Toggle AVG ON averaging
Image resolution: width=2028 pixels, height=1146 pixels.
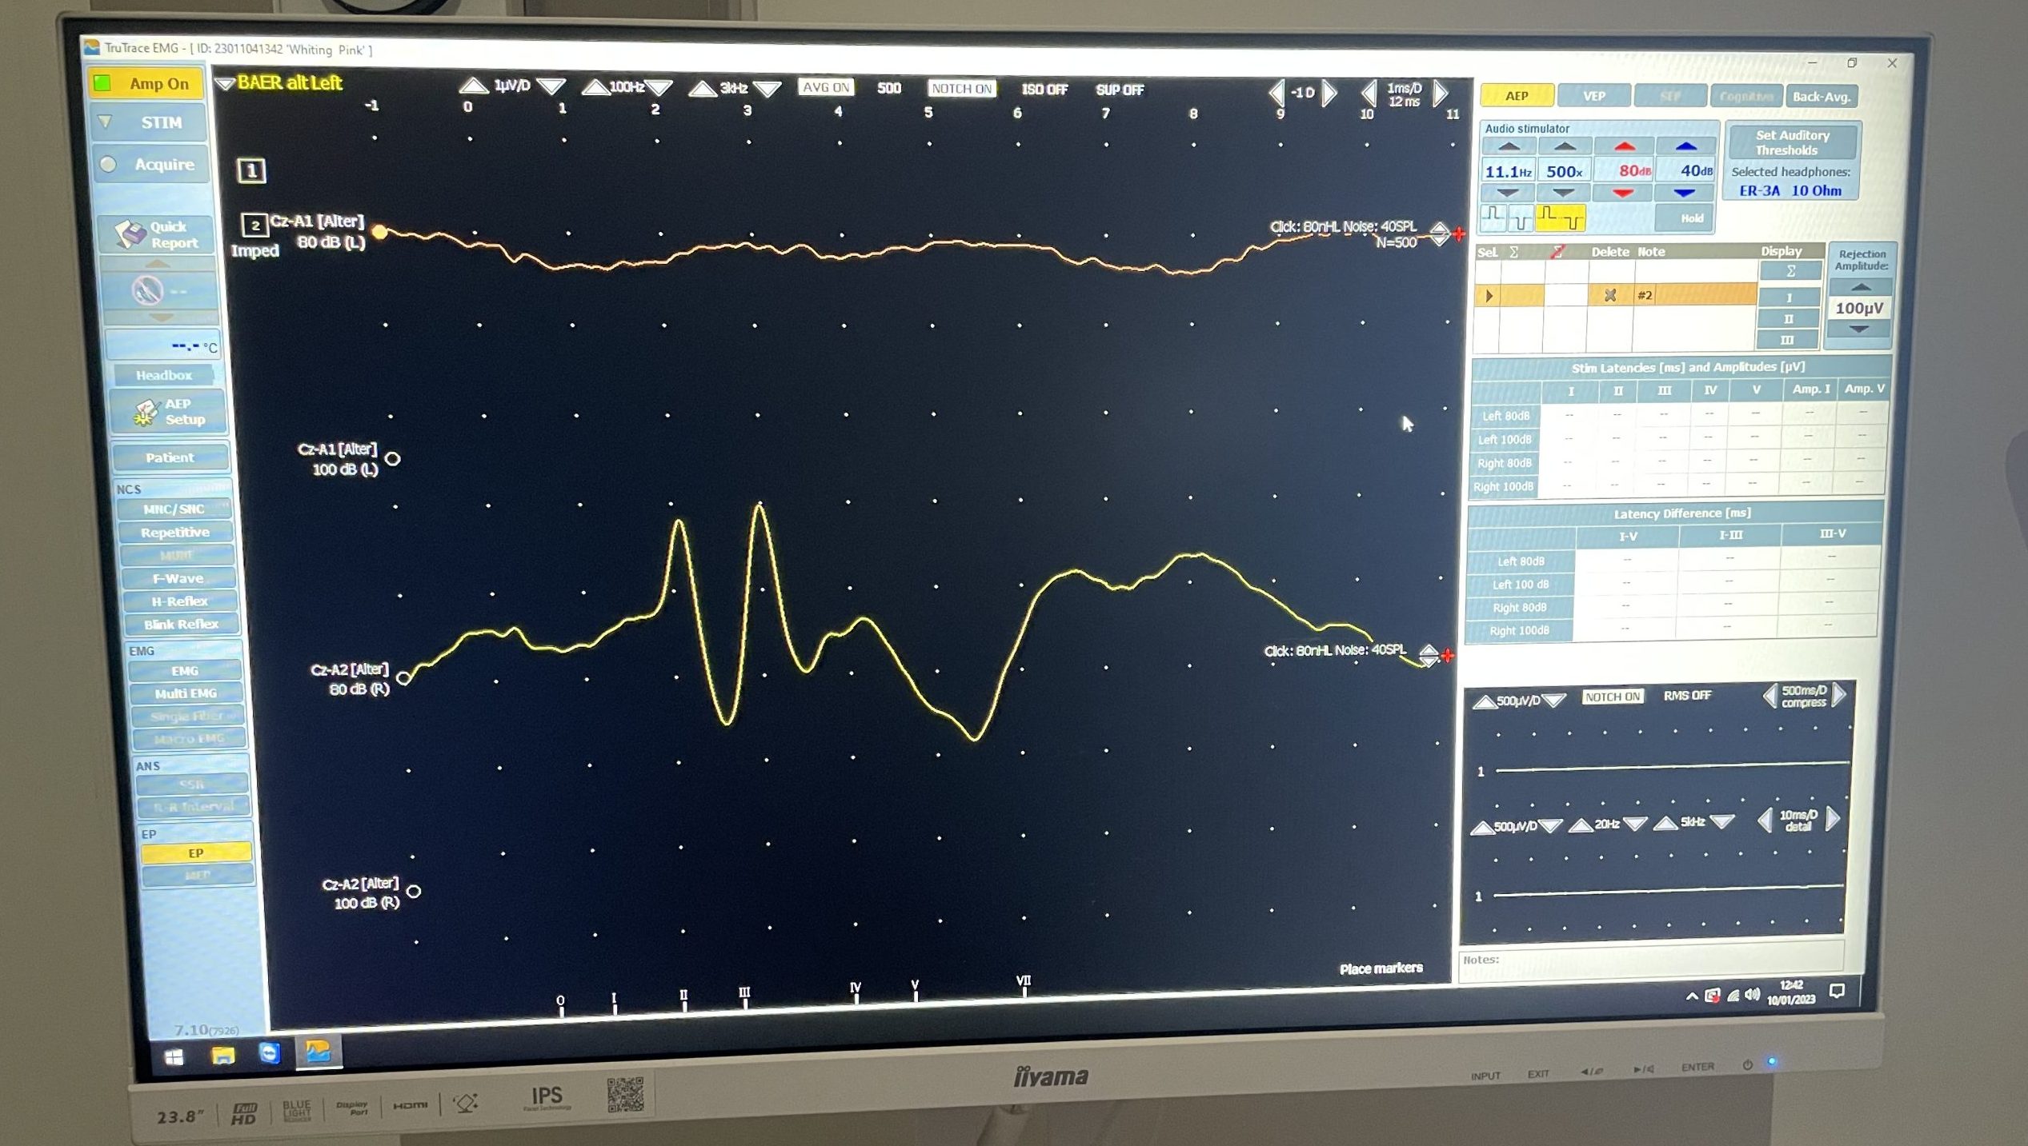point(825,87)
